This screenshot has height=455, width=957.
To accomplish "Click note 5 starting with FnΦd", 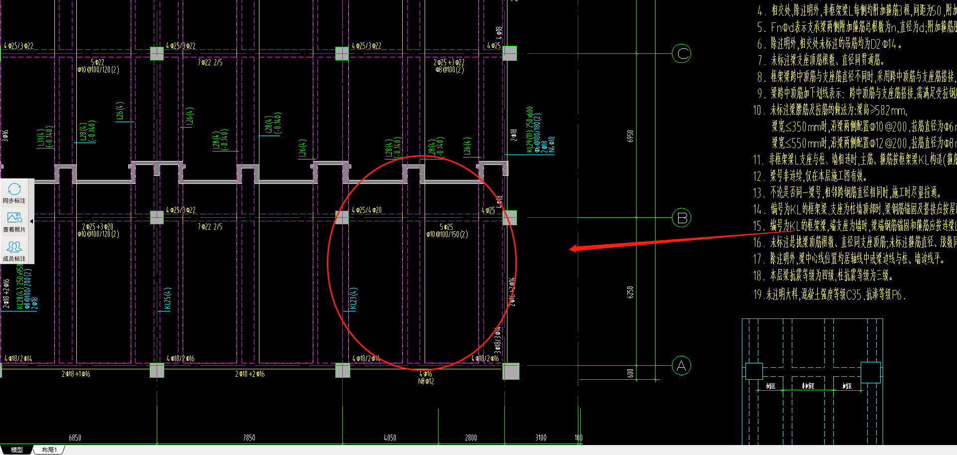I will 857,27.
